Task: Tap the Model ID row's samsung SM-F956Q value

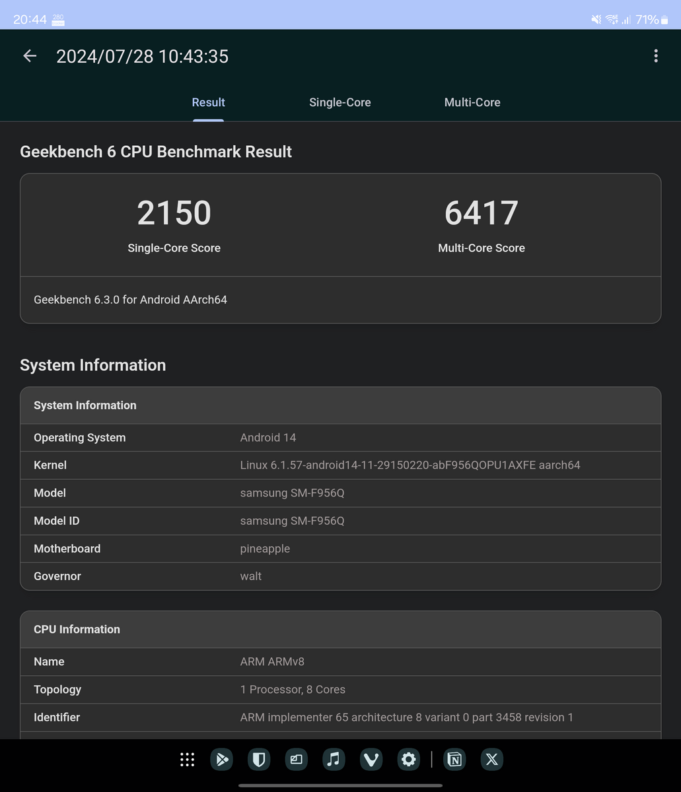Action: [x=292, y=521]
